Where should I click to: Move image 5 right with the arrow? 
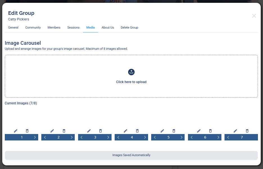(182, 137)
